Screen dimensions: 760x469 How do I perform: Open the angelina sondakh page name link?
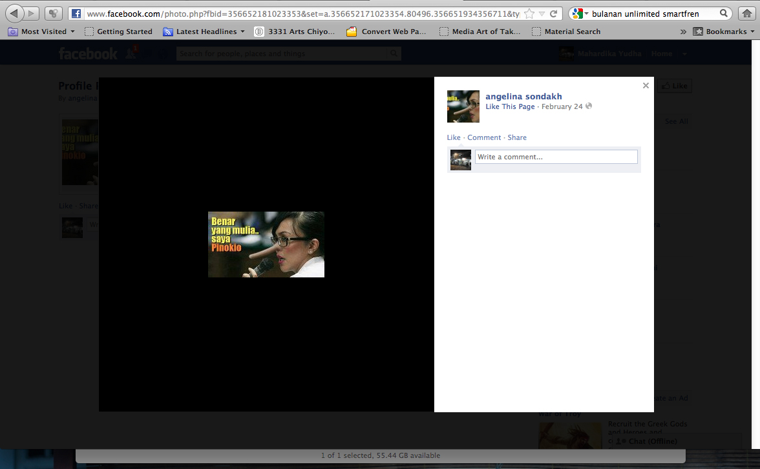[x=523, y=96]
